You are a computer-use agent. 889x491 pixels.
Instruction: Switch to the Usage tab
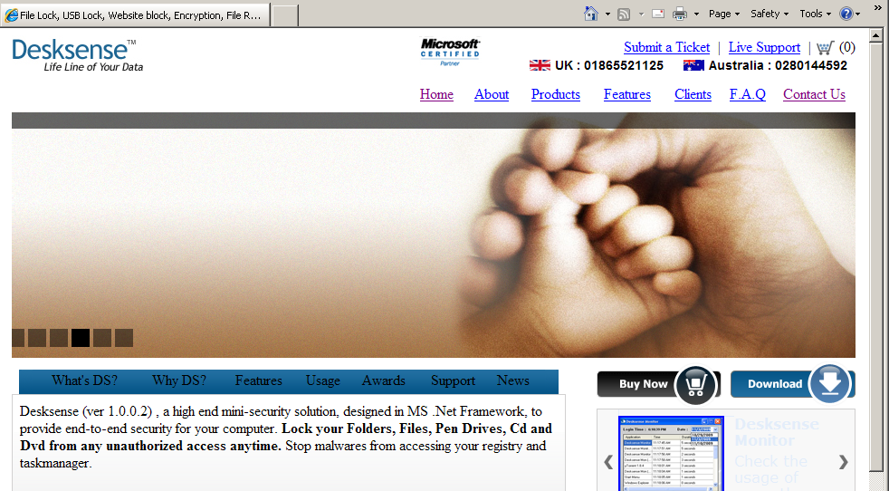[x=323, y=380]
